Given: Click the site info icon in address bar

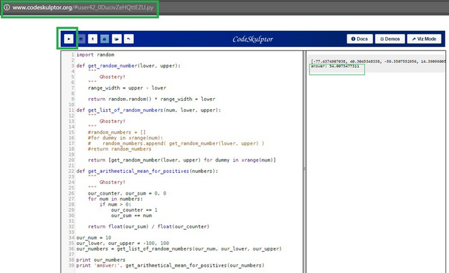Looking at the screenshot, I should tap(6, 8).
